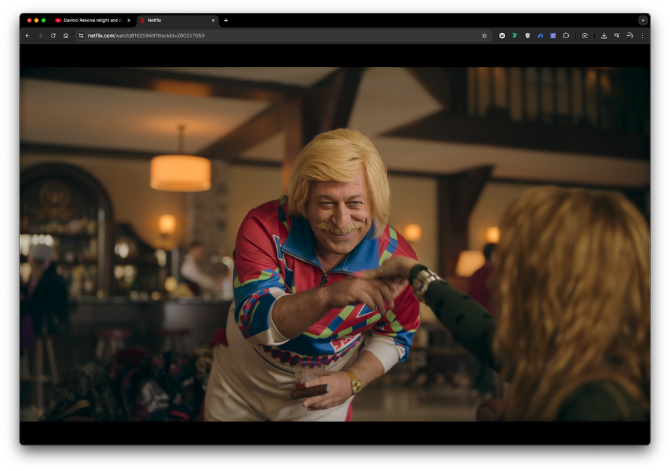Click the netflix.com address bar
The width and height of the screenshot is (670, 471).
click(x=282, y=36)
